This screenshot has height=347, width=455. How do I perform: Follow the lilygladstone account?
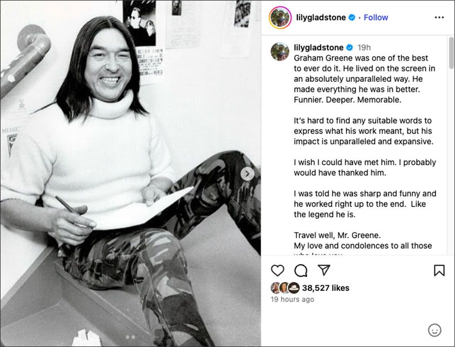[376, 17]
